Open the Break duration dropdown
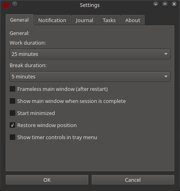Viewport: 180px width, 191px height. coord(90,76)
